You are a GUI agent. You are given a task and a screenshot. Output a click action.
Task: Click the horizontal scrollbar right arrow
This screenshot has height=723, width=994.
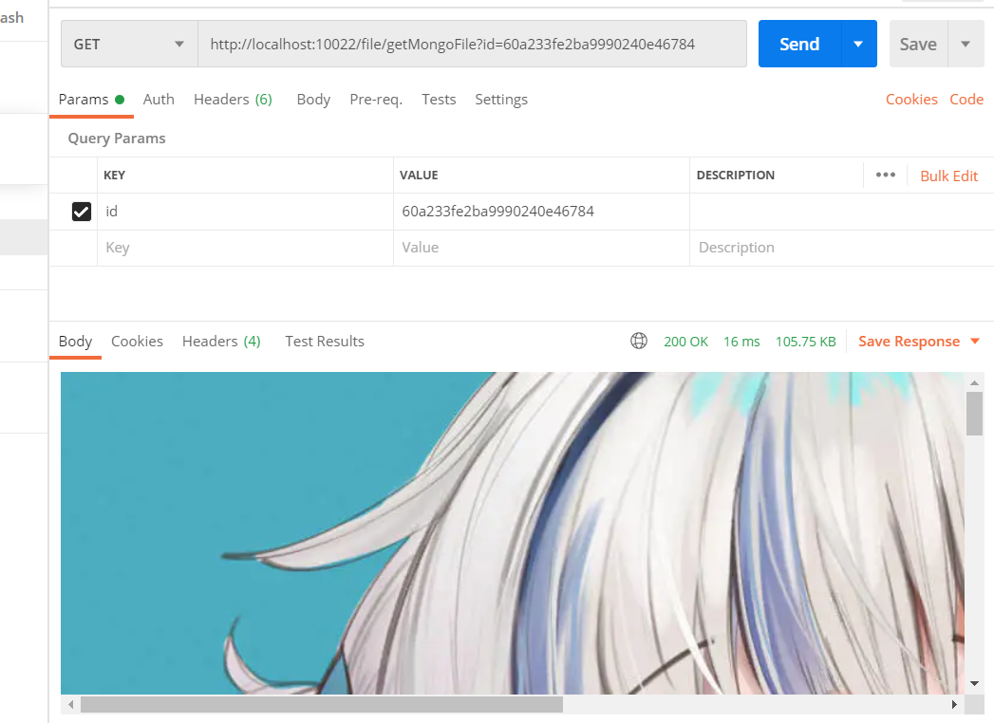(x=954, y=705)
